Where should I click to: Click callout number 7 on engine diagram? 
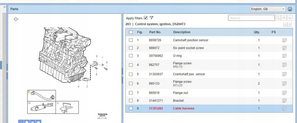102,58
